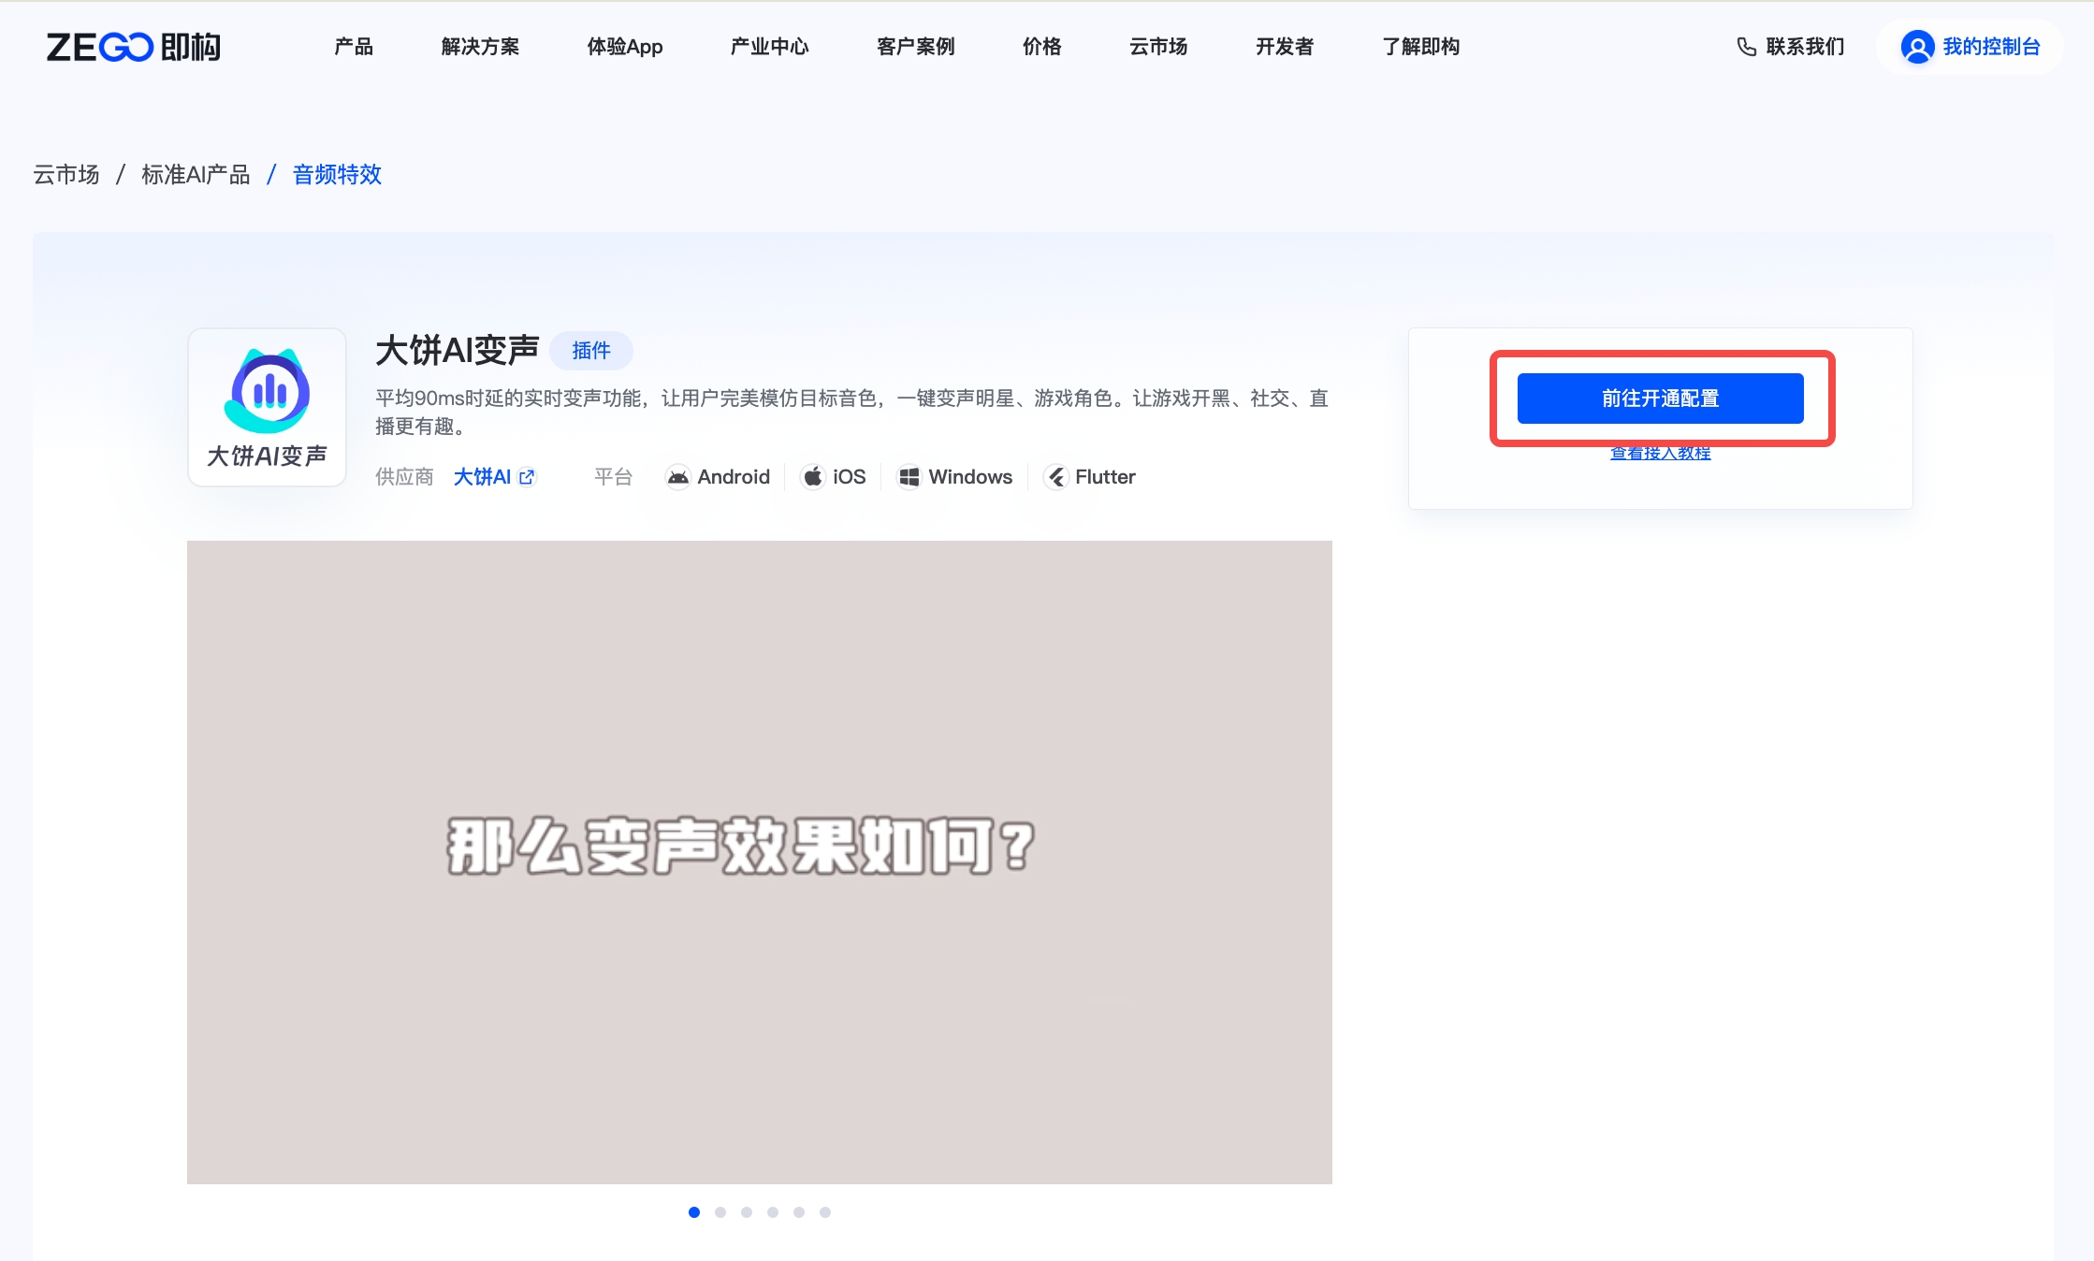Viewport: 2094px width, 1261px height.
Task: Click the ZEGO 即构 logo
Action: pos(134,47)
